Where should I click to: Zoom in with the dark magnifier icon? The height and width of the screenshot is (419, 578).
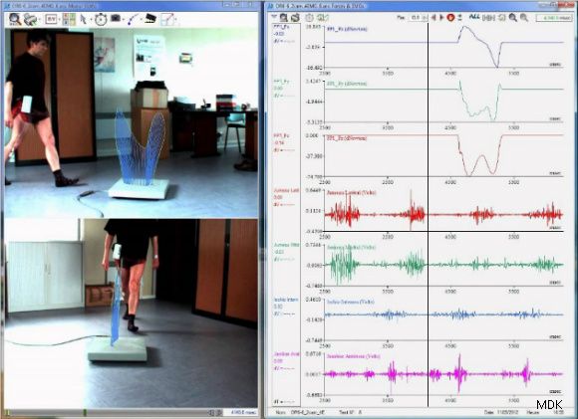click(513, 17)
